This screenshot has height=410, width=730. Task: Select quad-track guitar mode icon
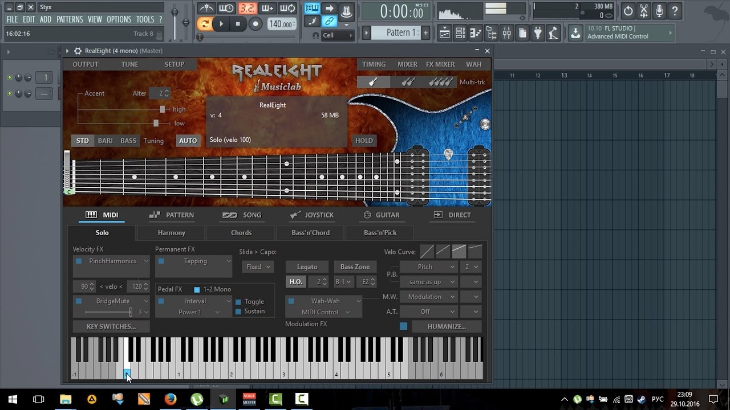[x=440, y=82]
